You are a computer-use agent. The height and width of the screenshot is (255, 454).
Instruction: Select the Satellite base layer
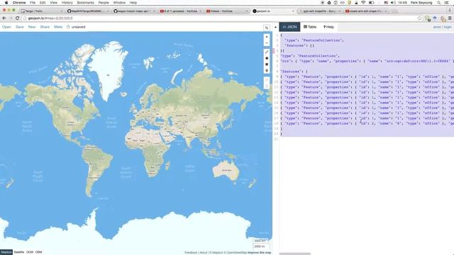click(x=19, y=252)
